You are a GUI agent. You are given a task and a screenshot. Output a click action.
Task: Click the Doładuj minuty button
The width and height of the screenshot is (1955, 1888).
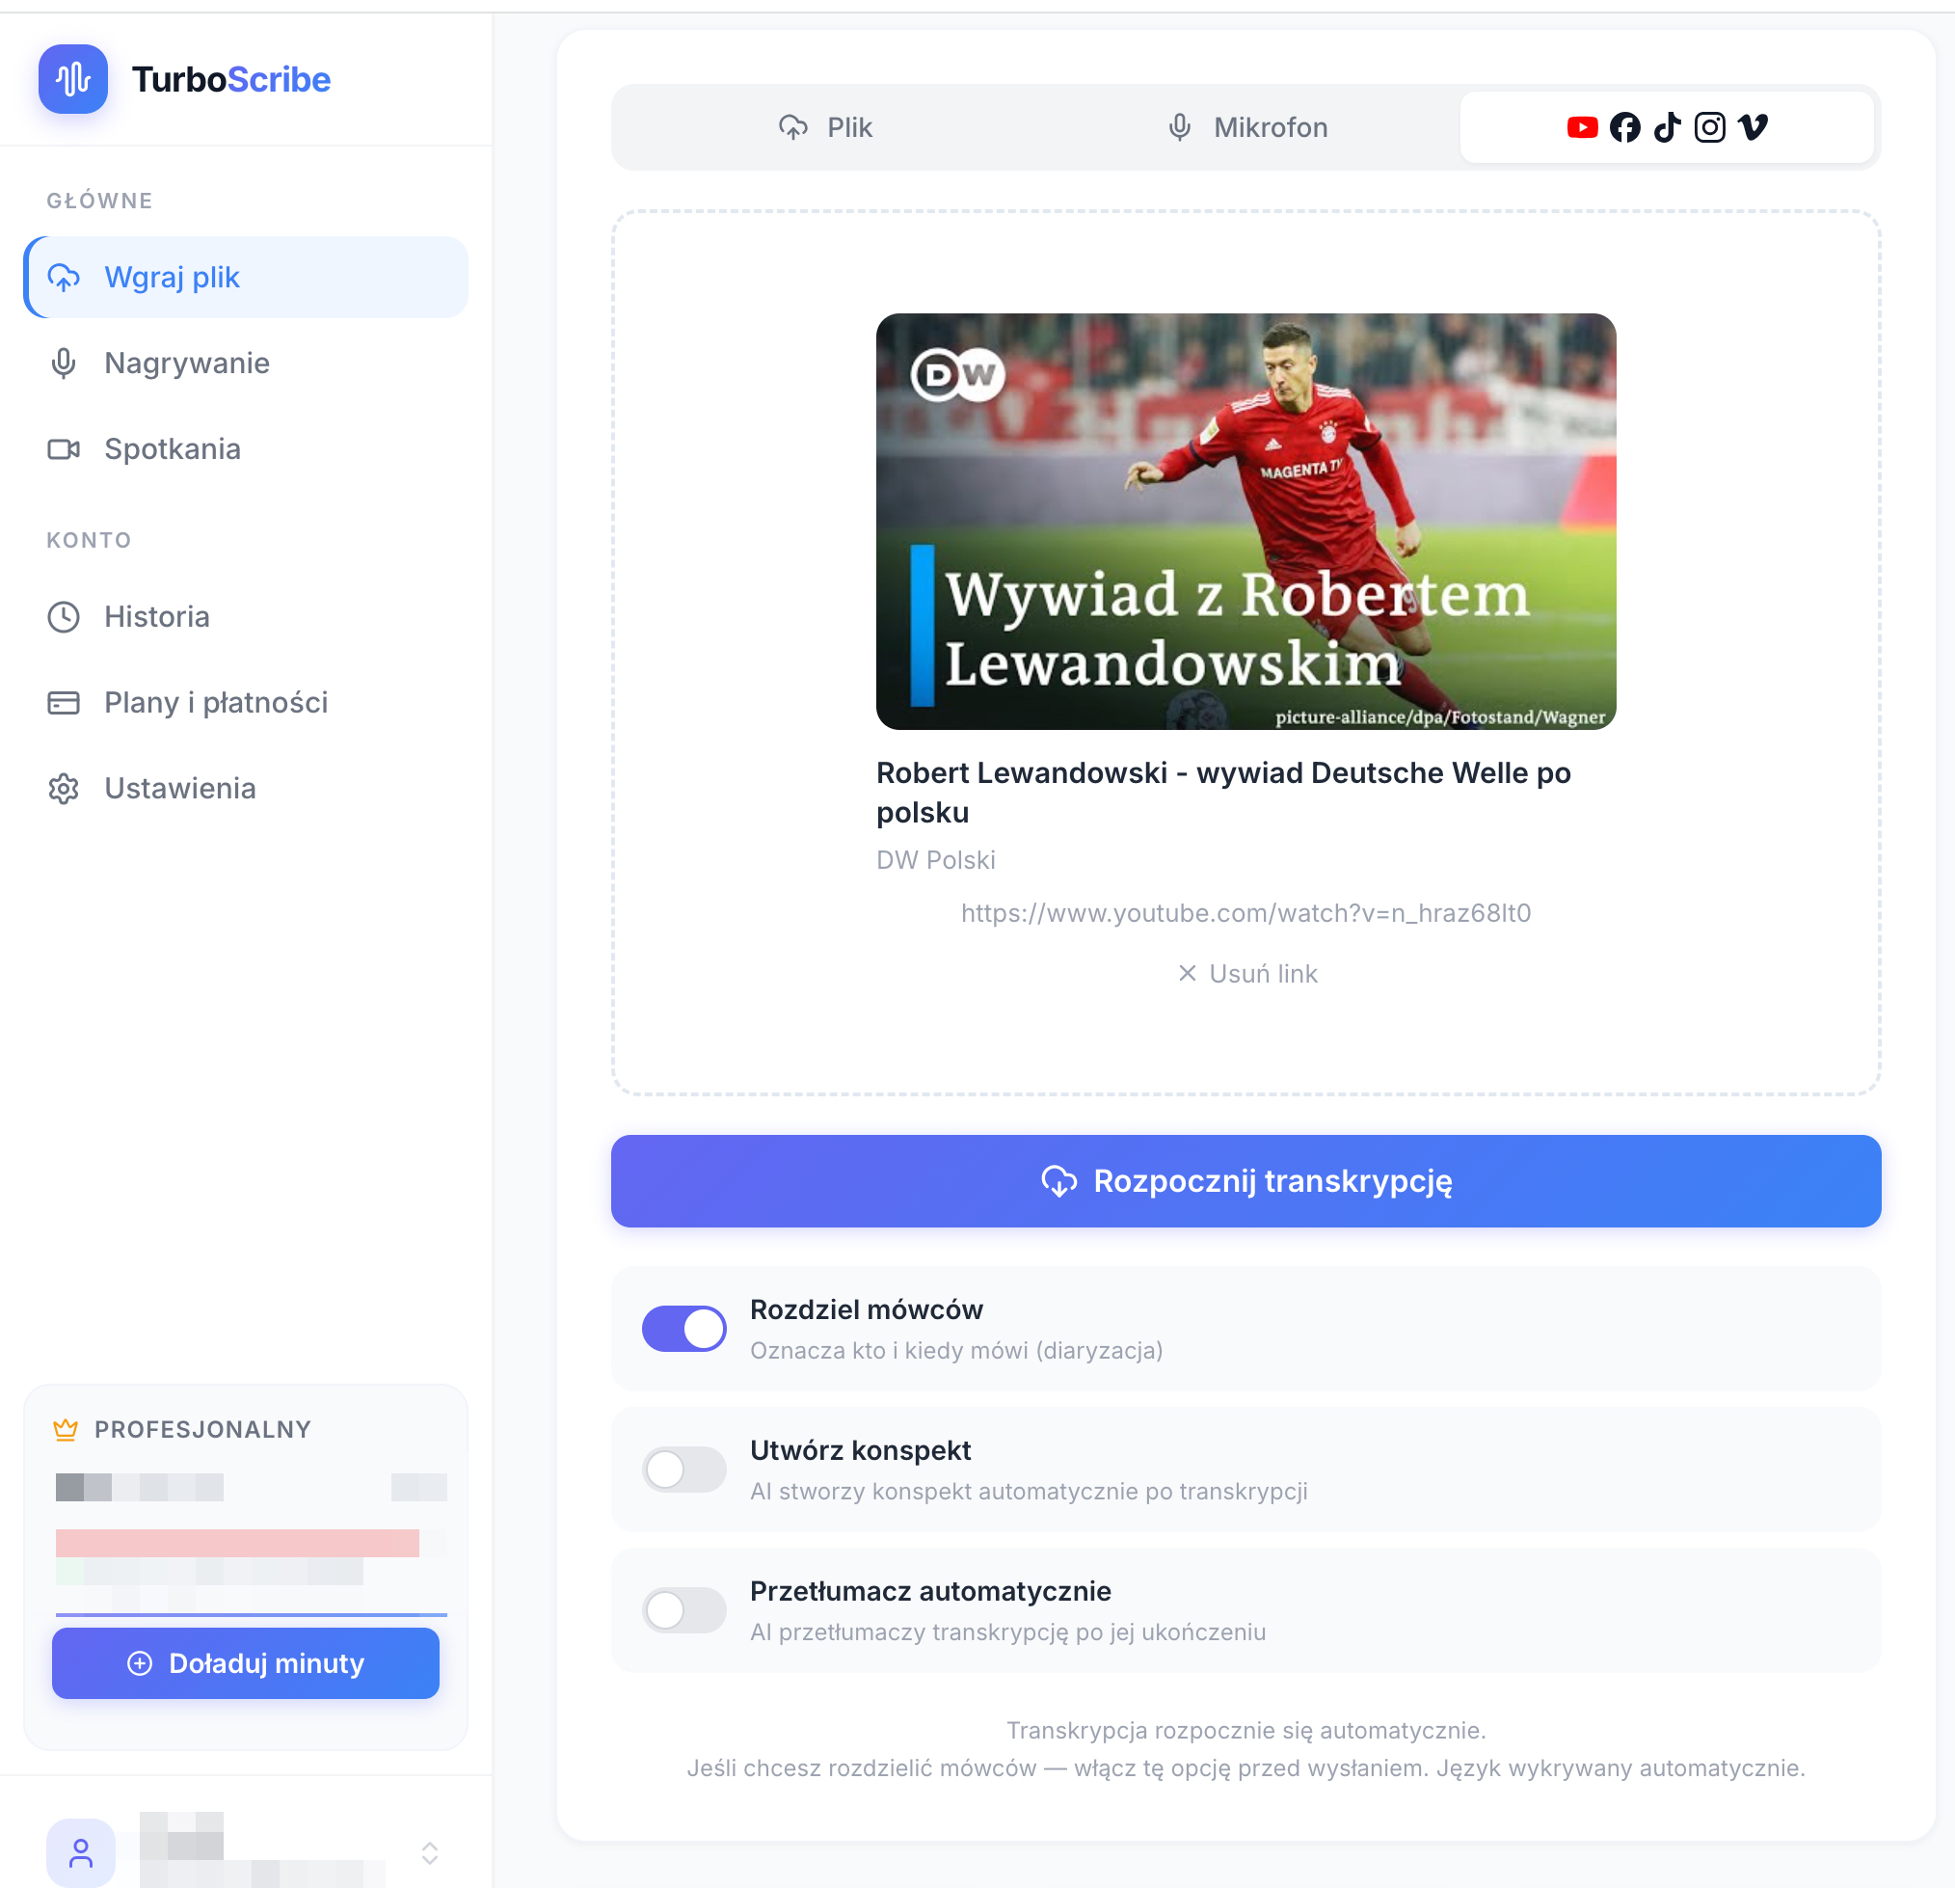click(x=246, y=1663)
